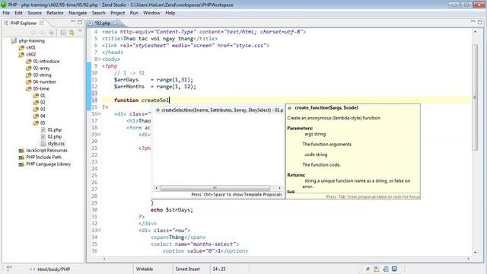Screen dimensions: 487x274
Task: Open the Run menu
Action: click(134, 13)
